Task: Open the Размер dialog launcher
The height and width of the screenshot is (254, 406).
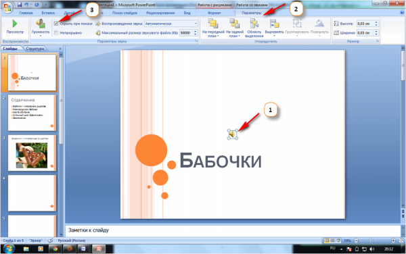Action: [378, 41]
